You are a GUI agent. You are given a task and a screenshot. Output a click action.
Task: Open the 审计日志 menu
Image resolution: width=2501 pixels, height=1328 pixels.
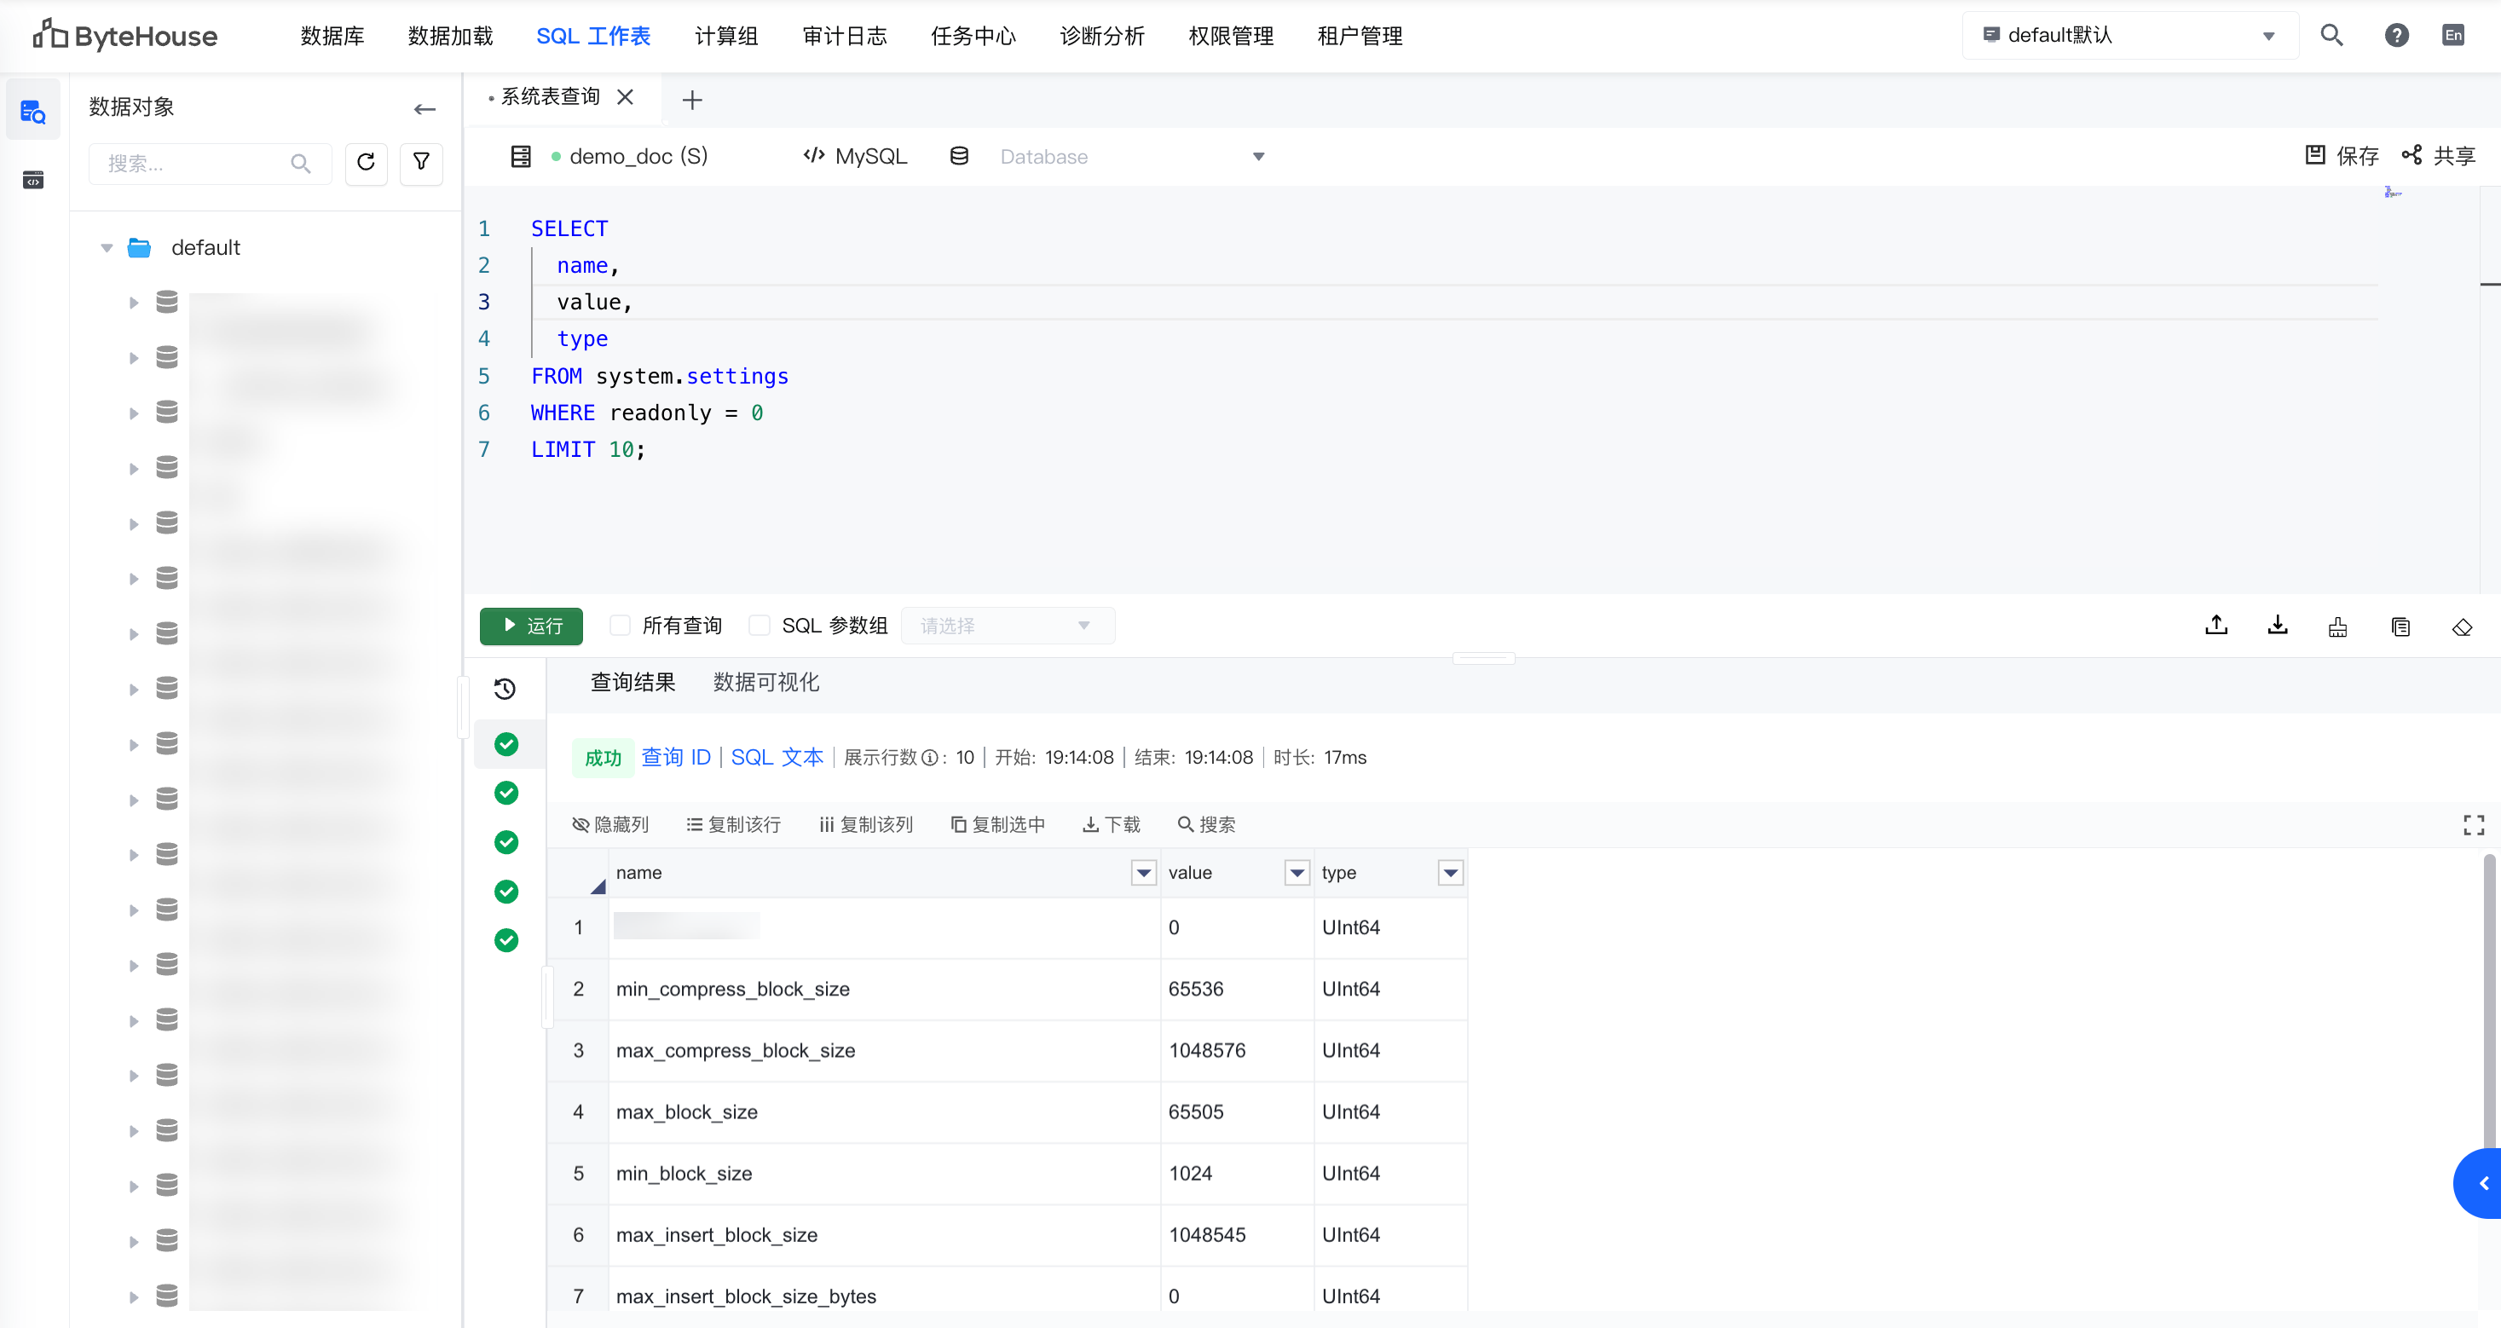tap(845, 36)
